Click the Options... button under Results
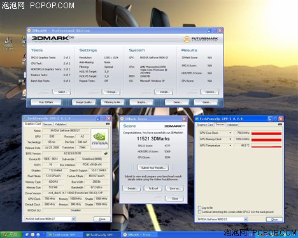This screenshot has width=298, height=238. (x=210, y=92)
